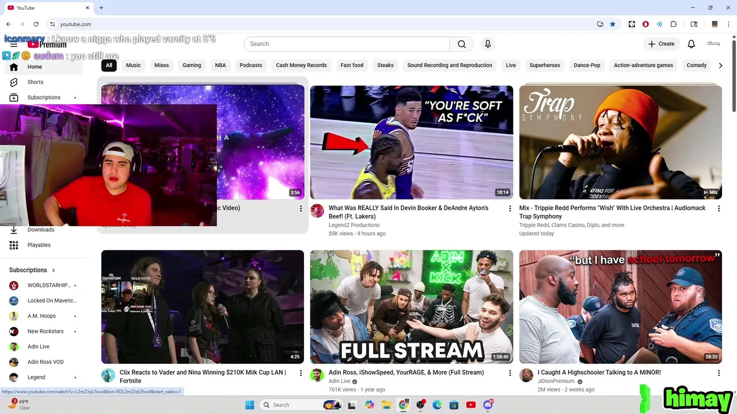
Task: Click the Create button
Action: coord(662,44)
